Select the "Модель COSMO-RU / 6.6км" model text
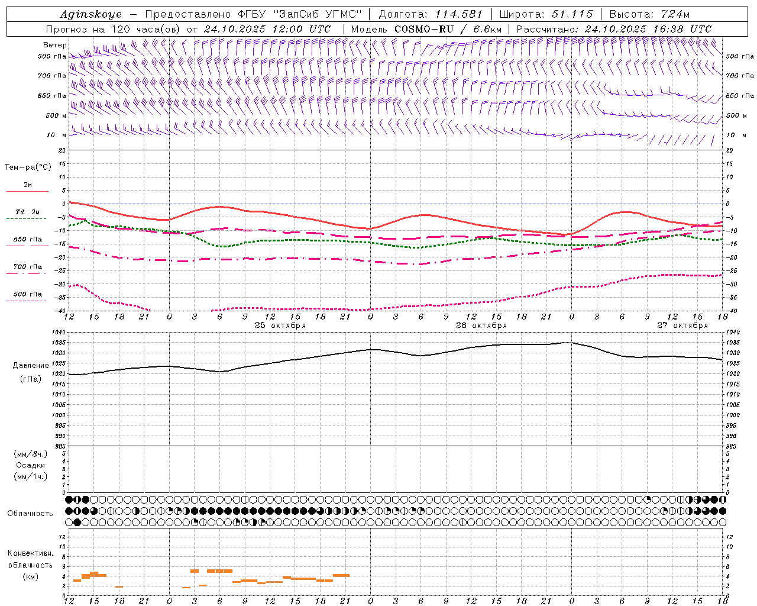The image size is (757, 606). coord(426,29)
